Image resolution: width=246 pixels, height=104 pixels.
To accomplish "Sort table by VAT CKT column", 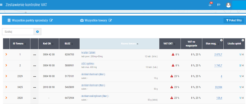I will pos(170,44).
